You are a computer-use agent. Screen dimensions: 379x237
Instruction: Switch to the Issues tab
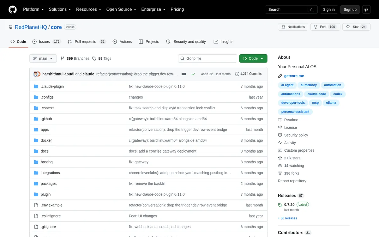click(46, 42)
